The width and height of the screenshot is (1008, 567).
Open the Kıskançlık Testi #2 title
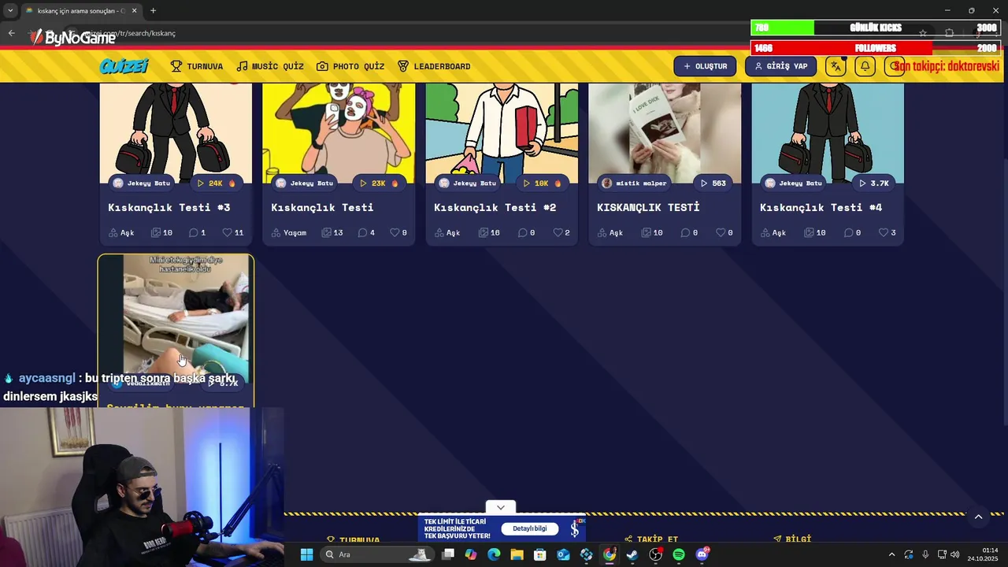click(x=495, y=207)
